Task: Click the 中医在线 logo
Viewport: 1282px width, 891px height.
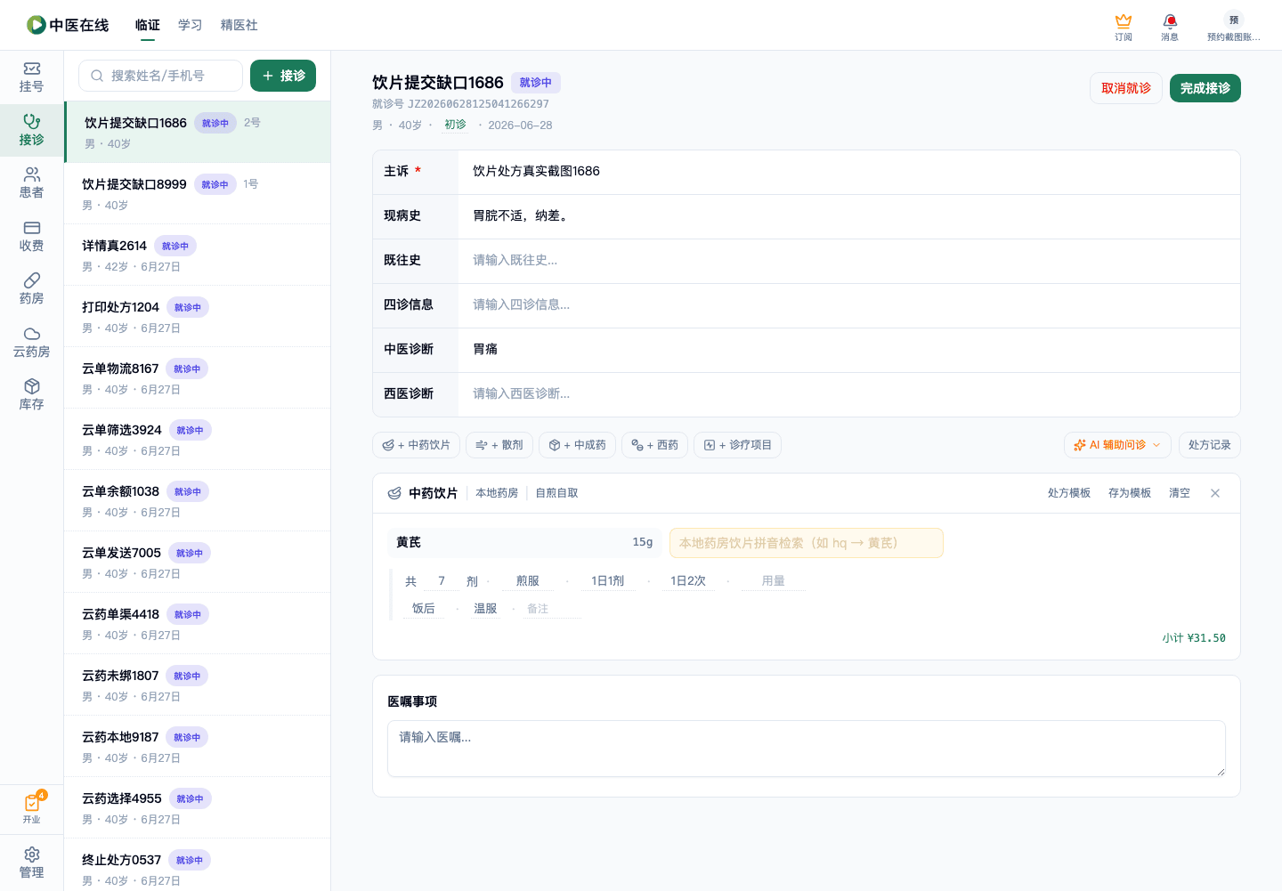Action: (68, 25)
